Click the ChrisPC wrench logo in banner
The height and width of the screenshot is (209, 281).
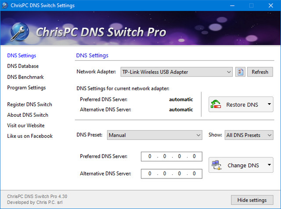pos(19,31)
